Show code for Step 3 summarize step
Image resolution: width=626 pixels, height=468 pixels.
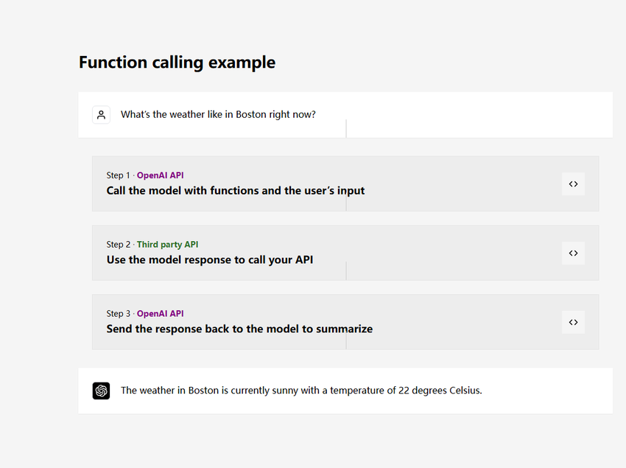[x=573, y=322]
